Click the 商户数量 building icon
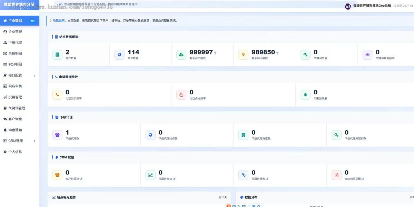Image resolution: width=414 pixels, height=207 pixels. coord(57,55)
